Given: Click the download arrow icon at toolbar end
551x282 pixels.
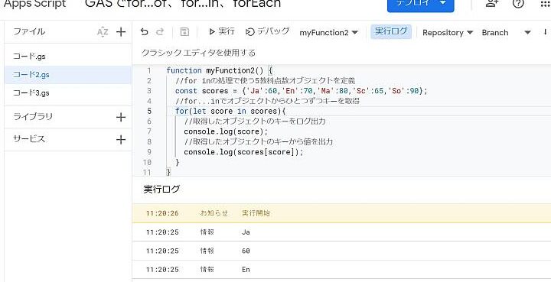Looking at the screenshot, I should click(x=546, y=32).
